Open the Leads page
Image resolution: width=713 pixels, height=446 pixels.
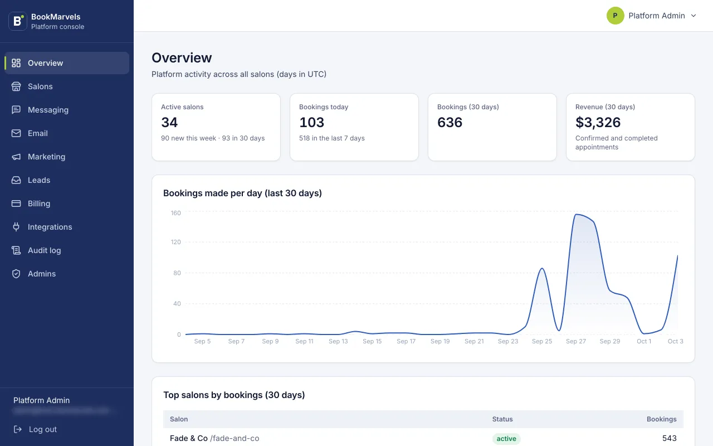coord(67,180)
